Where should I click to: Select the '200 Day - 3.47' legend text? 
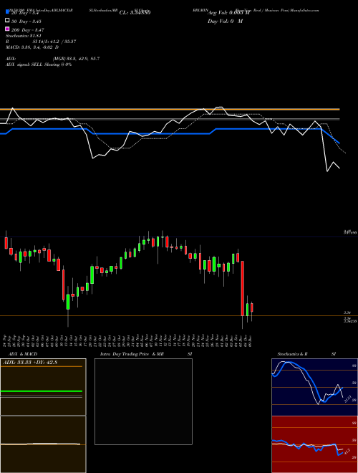tap(27, 30)
